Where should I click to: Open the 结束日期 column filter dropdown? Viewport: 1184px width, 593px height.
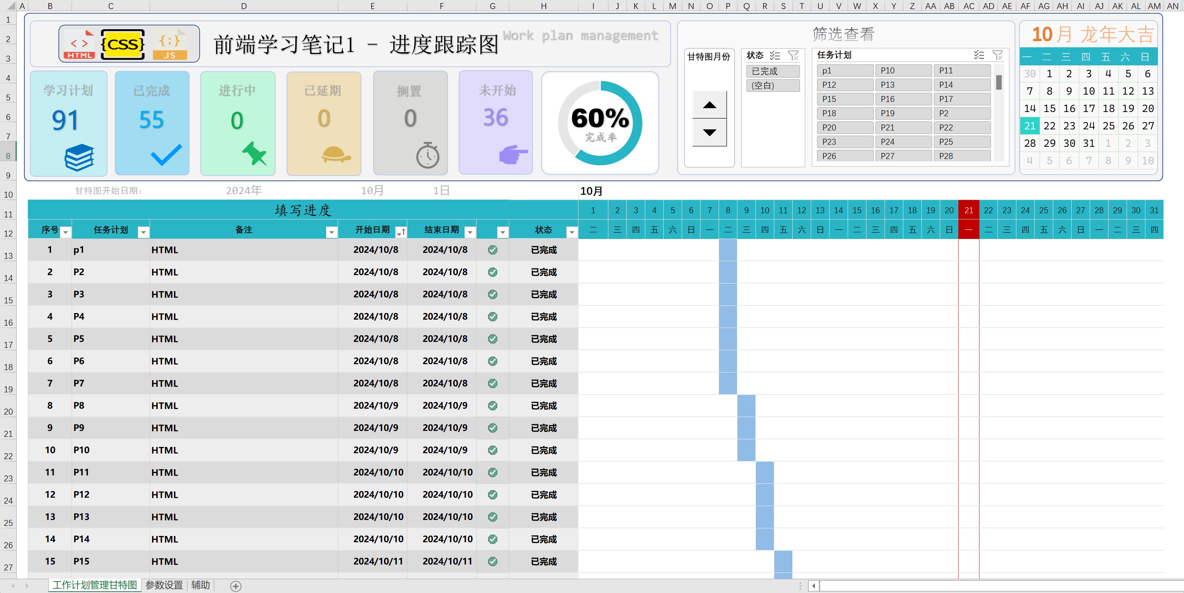pyautogui.click(x=470, y=232)
